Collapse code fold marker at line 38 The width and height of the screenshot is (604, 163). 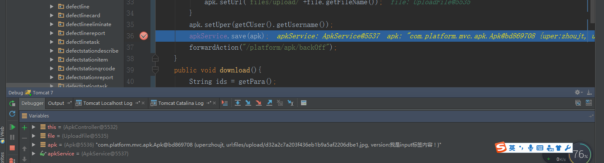pos(155,58)
